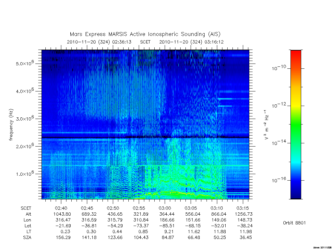
Task: Click the 'Lon' row label
Action: click(x=28, y=220)
